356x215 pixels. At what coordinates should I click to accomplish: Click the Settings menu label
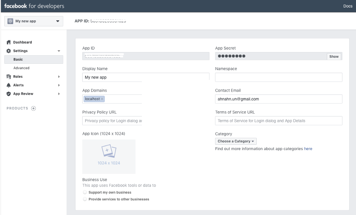(20, 51)
